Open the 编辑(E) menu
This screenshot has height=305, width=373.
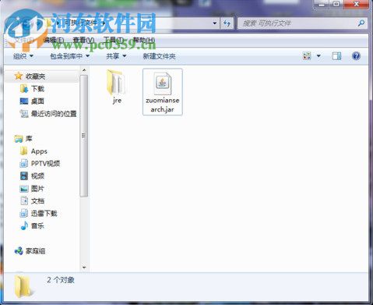click(x=54, y=40)
